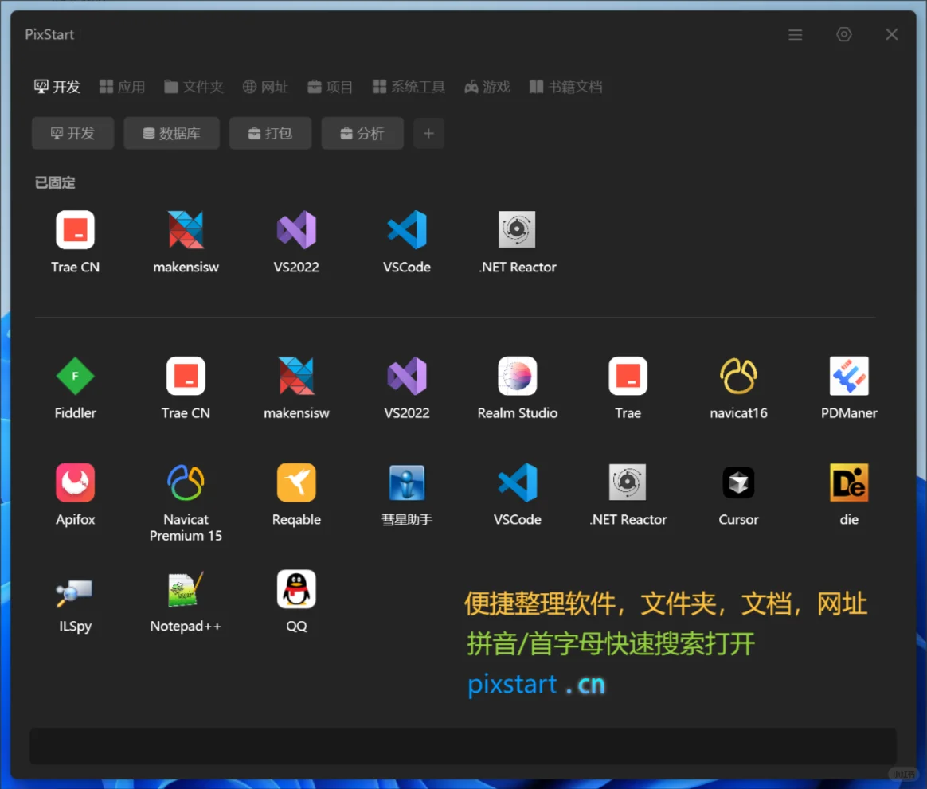
Task: Open Realm Studio
Action: point(518,375)
